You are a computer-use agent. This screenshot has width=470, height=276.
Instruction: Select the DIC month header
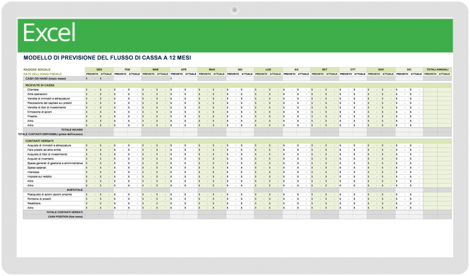click(409, 70)
